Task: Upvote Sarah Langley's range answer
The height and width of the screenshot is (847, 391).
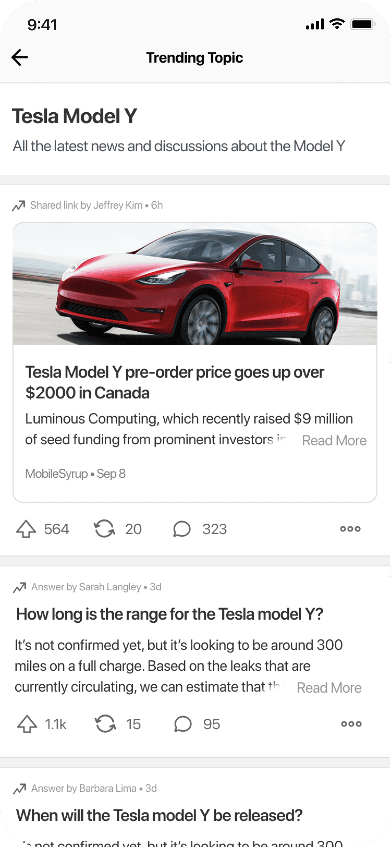Action: click(x=27, y=724)
